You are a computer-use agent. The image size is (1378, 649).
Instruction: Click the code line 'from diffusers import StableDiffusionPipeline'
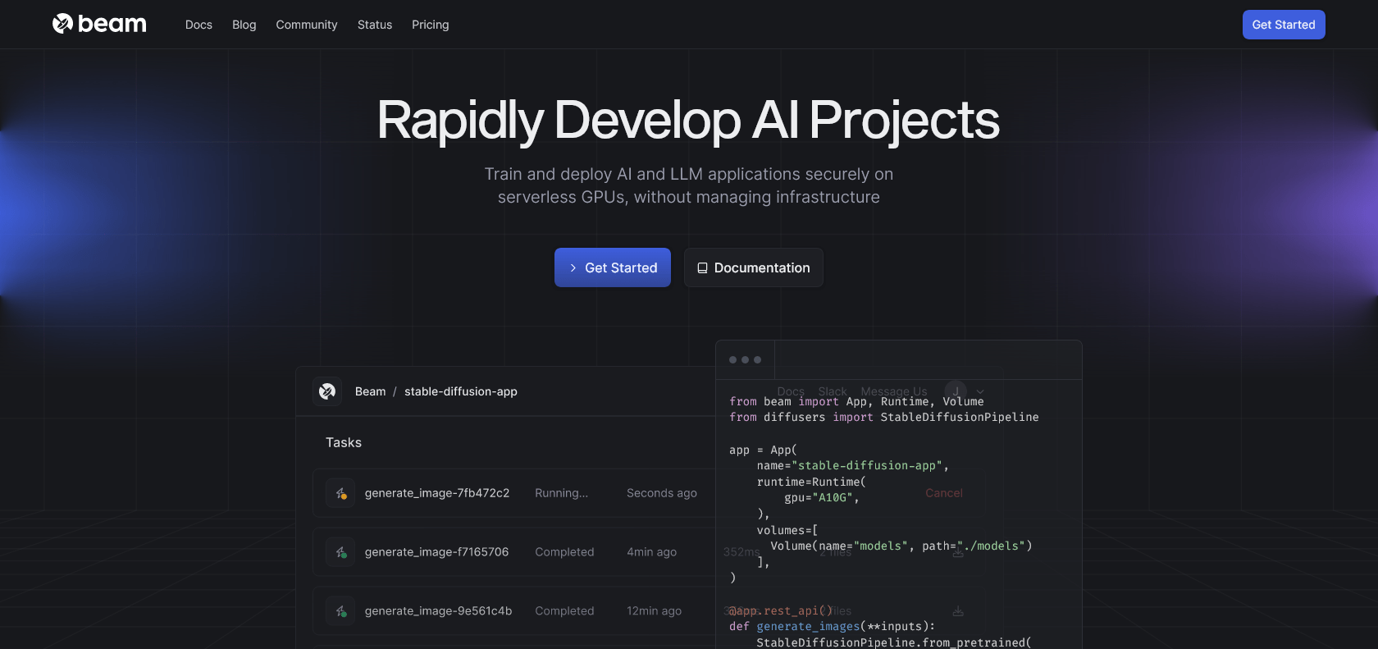pyautogui.click(x=884, y=418)
